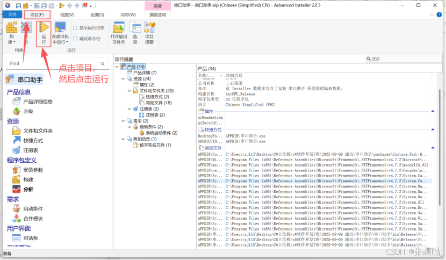
Task: Select the 公司名称 三石集团 row
Action: (314, 83)
